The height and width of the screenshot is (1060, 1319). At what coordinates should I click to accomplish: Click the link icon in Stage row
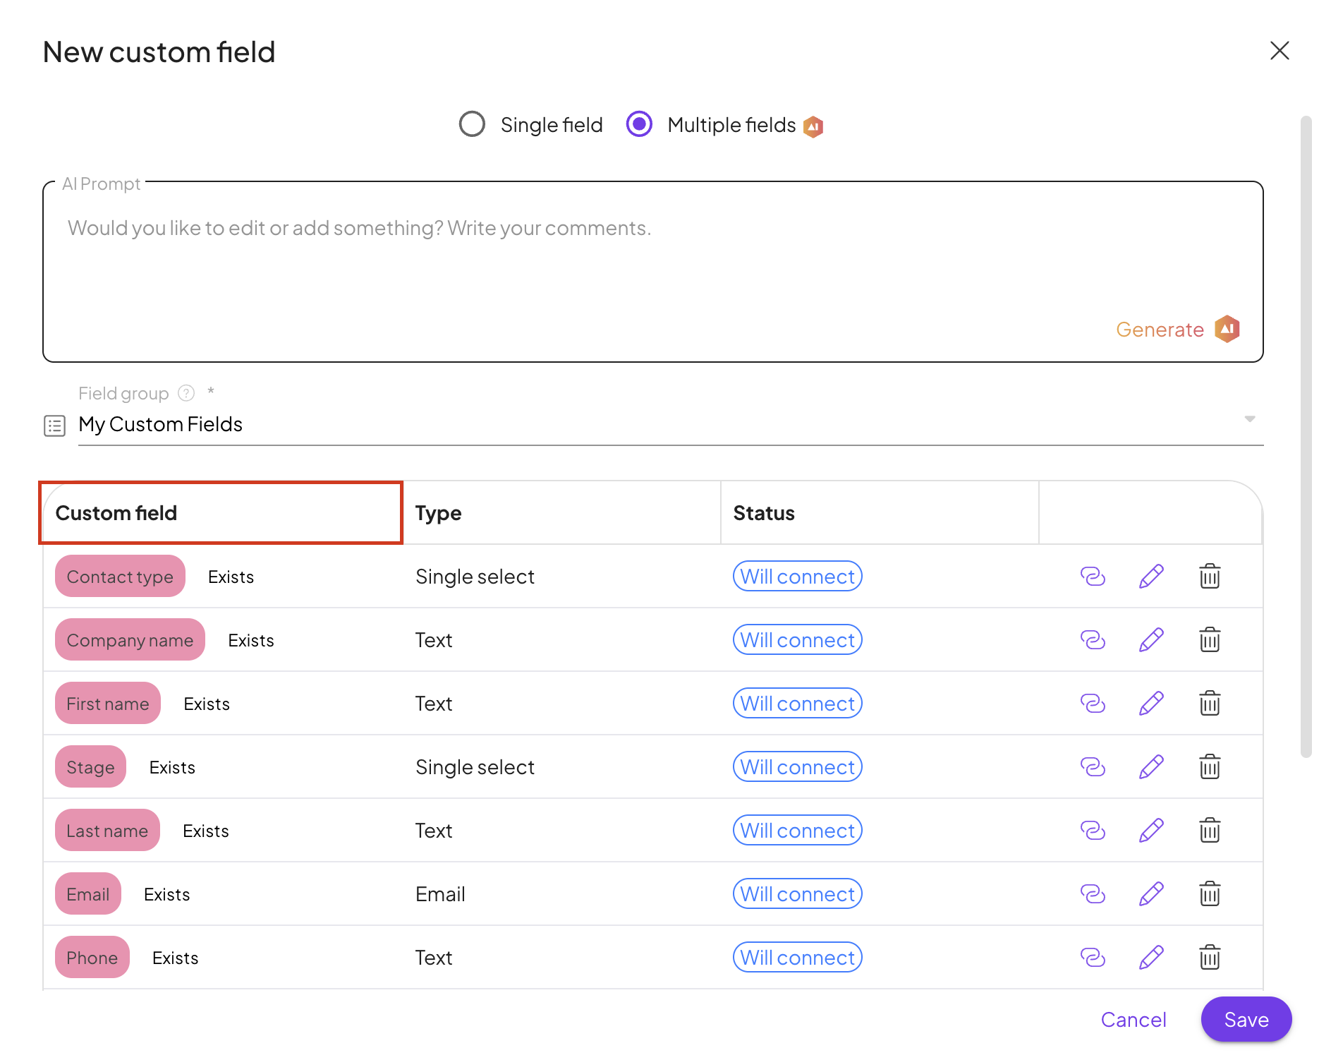[1093, 767]
